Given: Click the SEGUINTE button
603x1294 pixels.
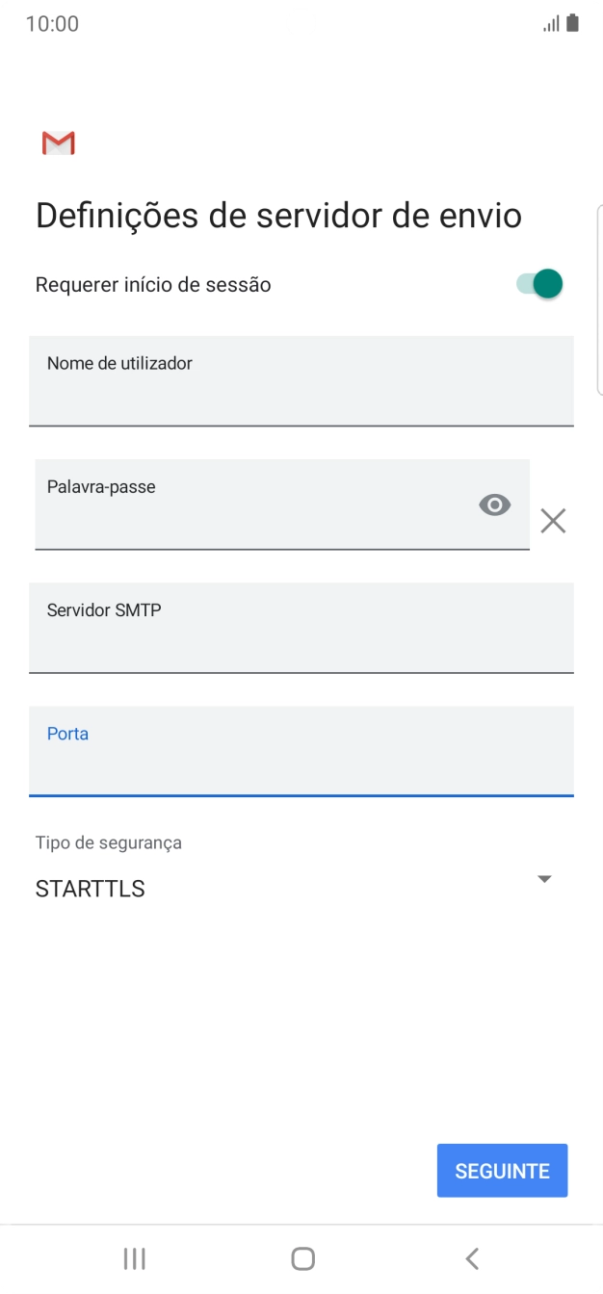Looking at the screenshot, I should point(502,1170).
